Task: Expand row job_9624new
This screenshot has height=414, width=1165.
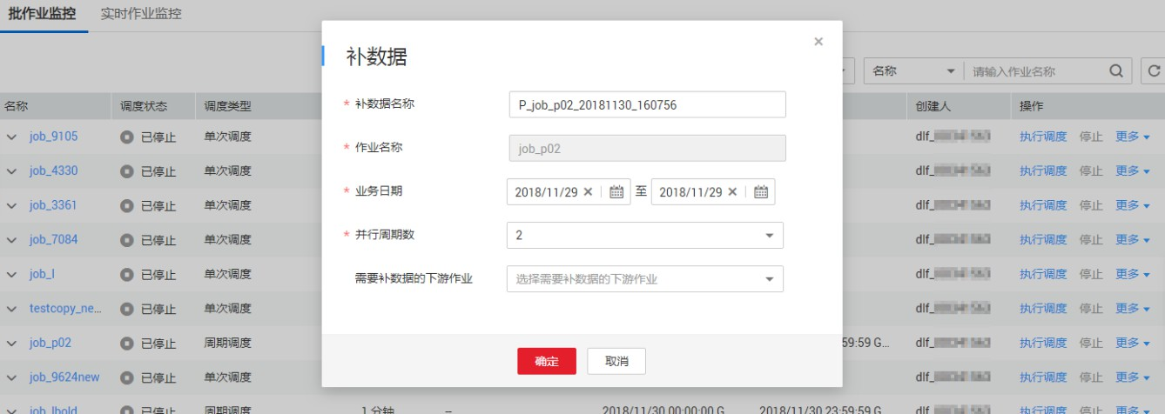Action: click(x=12, y=377)
